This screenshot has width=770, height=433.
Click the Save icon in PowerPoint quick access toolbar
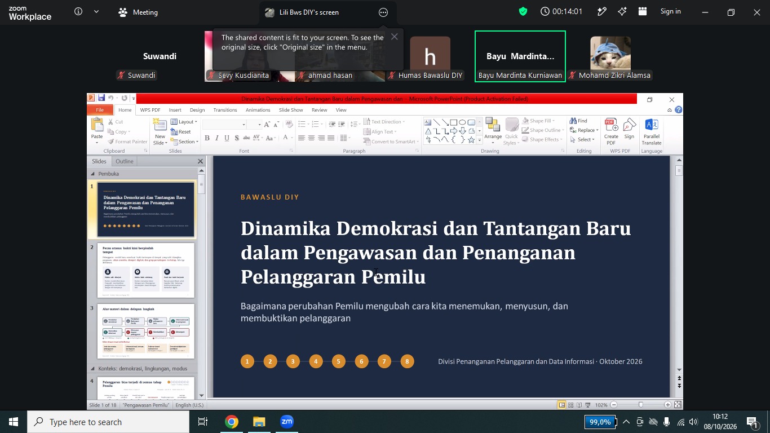(x=101, y=98)
